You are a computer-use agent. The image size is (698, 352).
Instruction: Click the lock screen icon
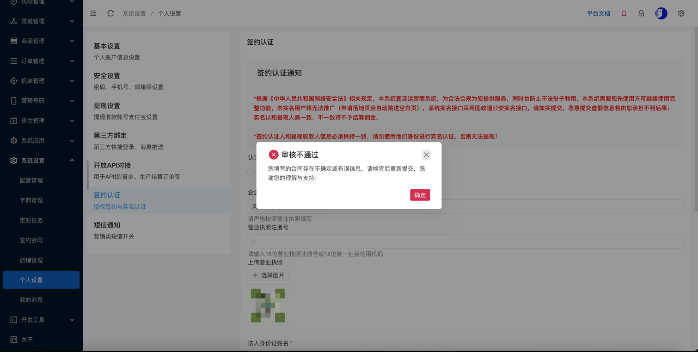641,13
